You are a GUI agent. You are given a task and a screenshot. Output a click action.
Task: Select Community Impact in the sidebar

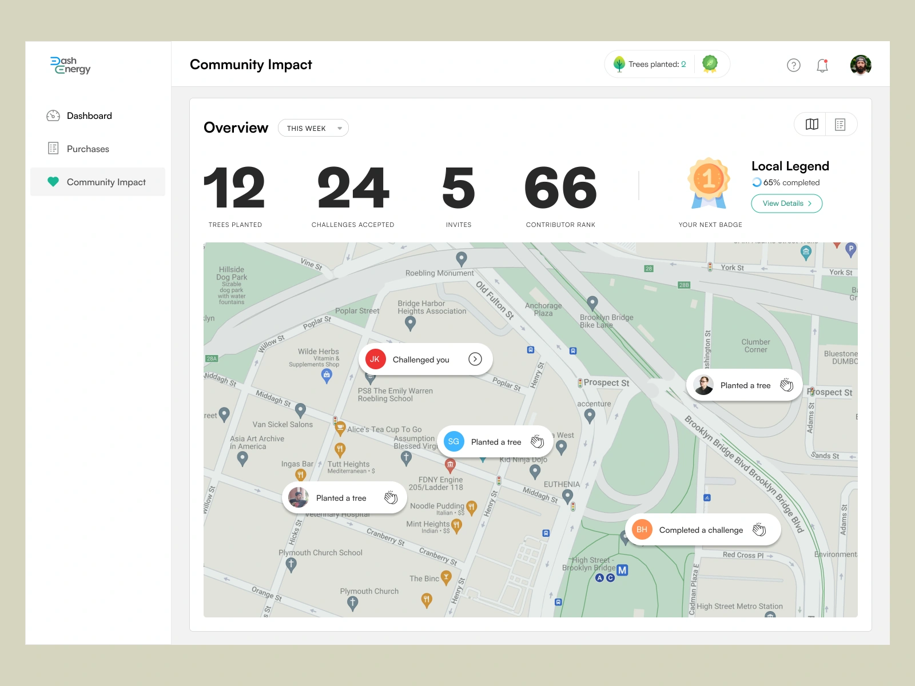(x=98, y=182)
